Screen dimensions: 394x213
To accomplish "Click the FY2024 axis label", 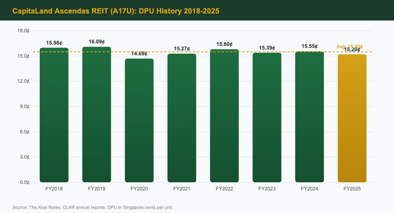I will (x=309, y=189).
